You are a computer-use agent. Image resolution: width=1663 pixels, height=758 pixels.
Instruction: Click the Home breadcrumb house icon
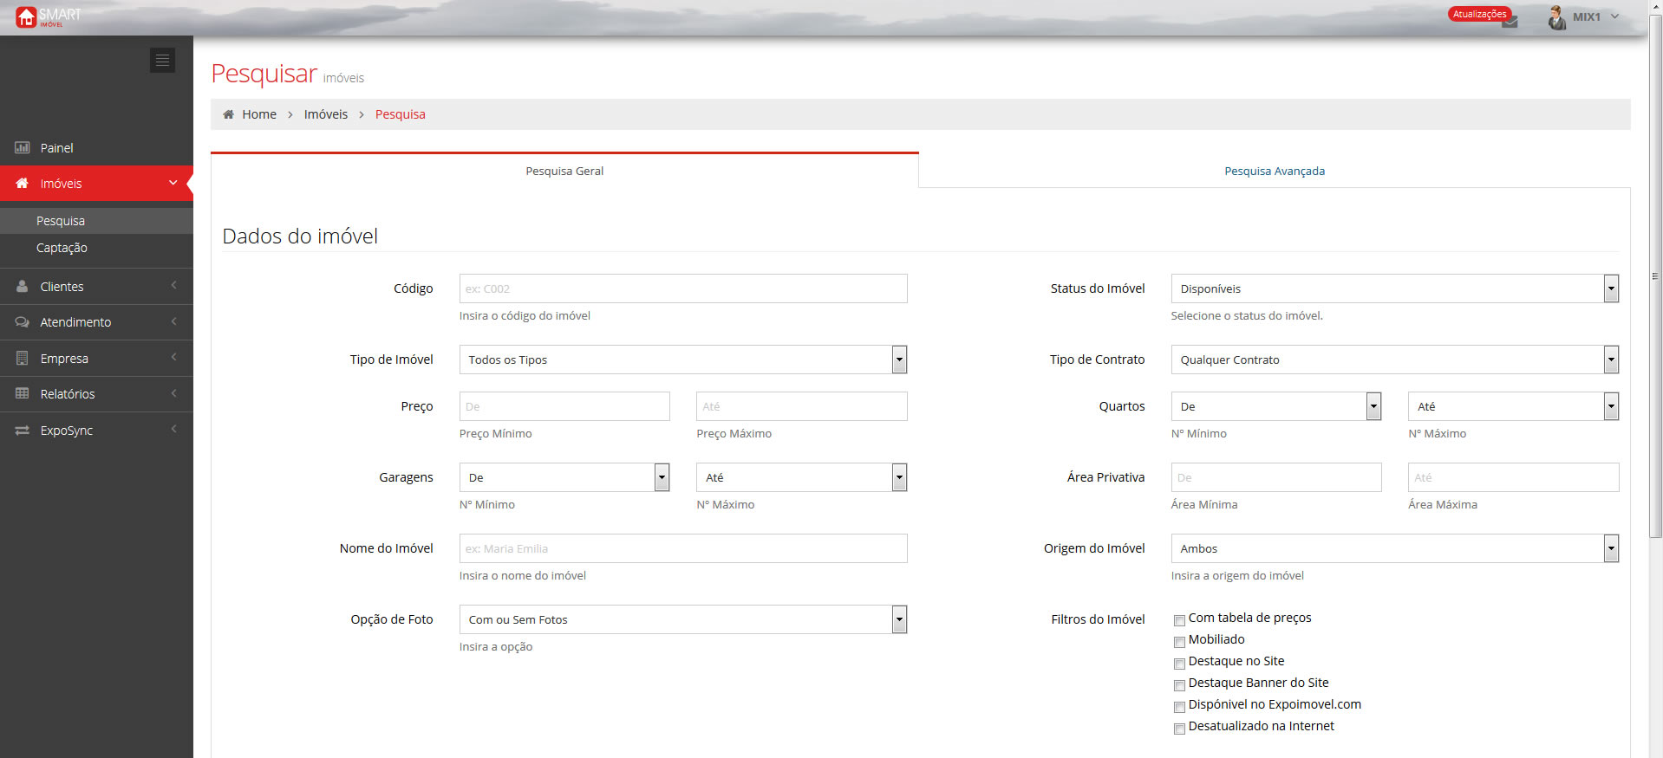coord(229,114)
